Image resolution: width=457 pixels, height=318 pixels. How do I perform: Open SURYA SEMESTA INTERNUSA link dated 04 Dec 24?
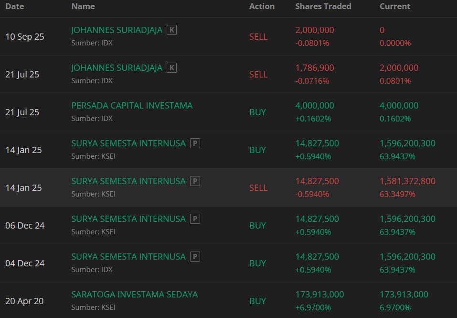click(128, 257)
